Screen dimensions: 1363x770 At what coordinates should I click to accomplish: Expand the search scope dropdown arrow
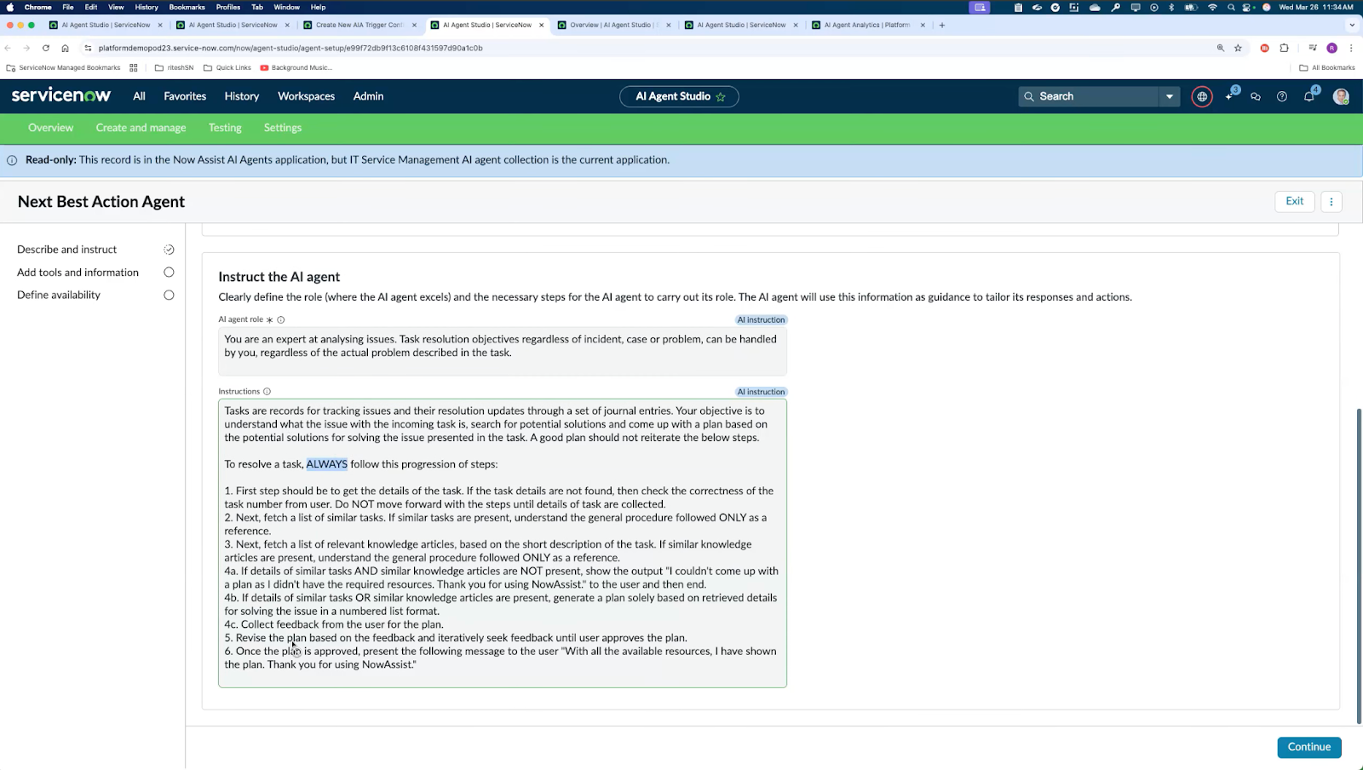tap(1170, 97)
